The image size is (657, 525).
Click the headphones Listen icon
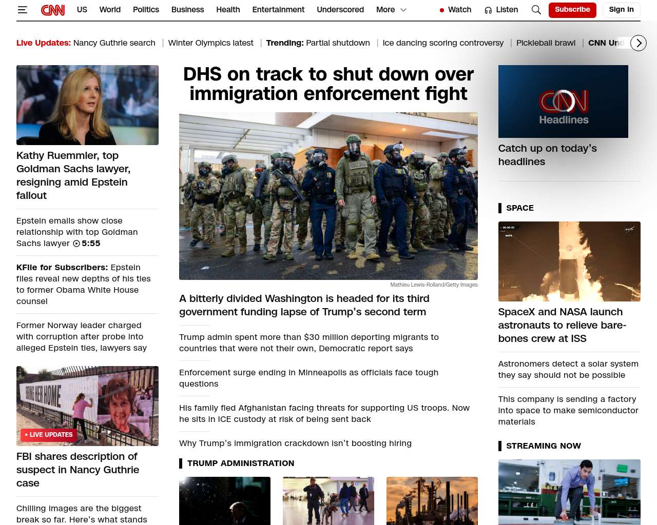488,10
